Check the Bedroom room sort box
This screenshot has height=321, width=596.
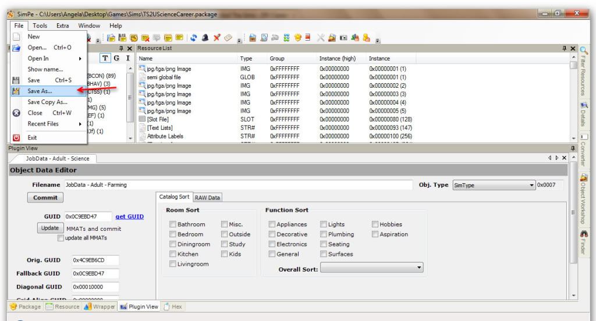(x=172, y=234)
